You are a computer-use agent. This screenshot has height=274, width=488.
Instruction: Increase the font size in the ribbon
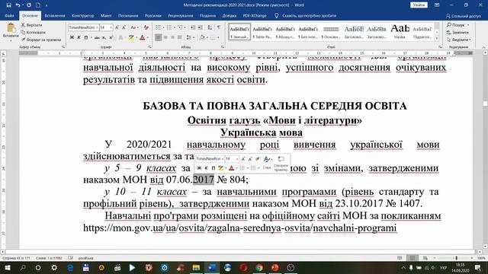pos(117,27)
